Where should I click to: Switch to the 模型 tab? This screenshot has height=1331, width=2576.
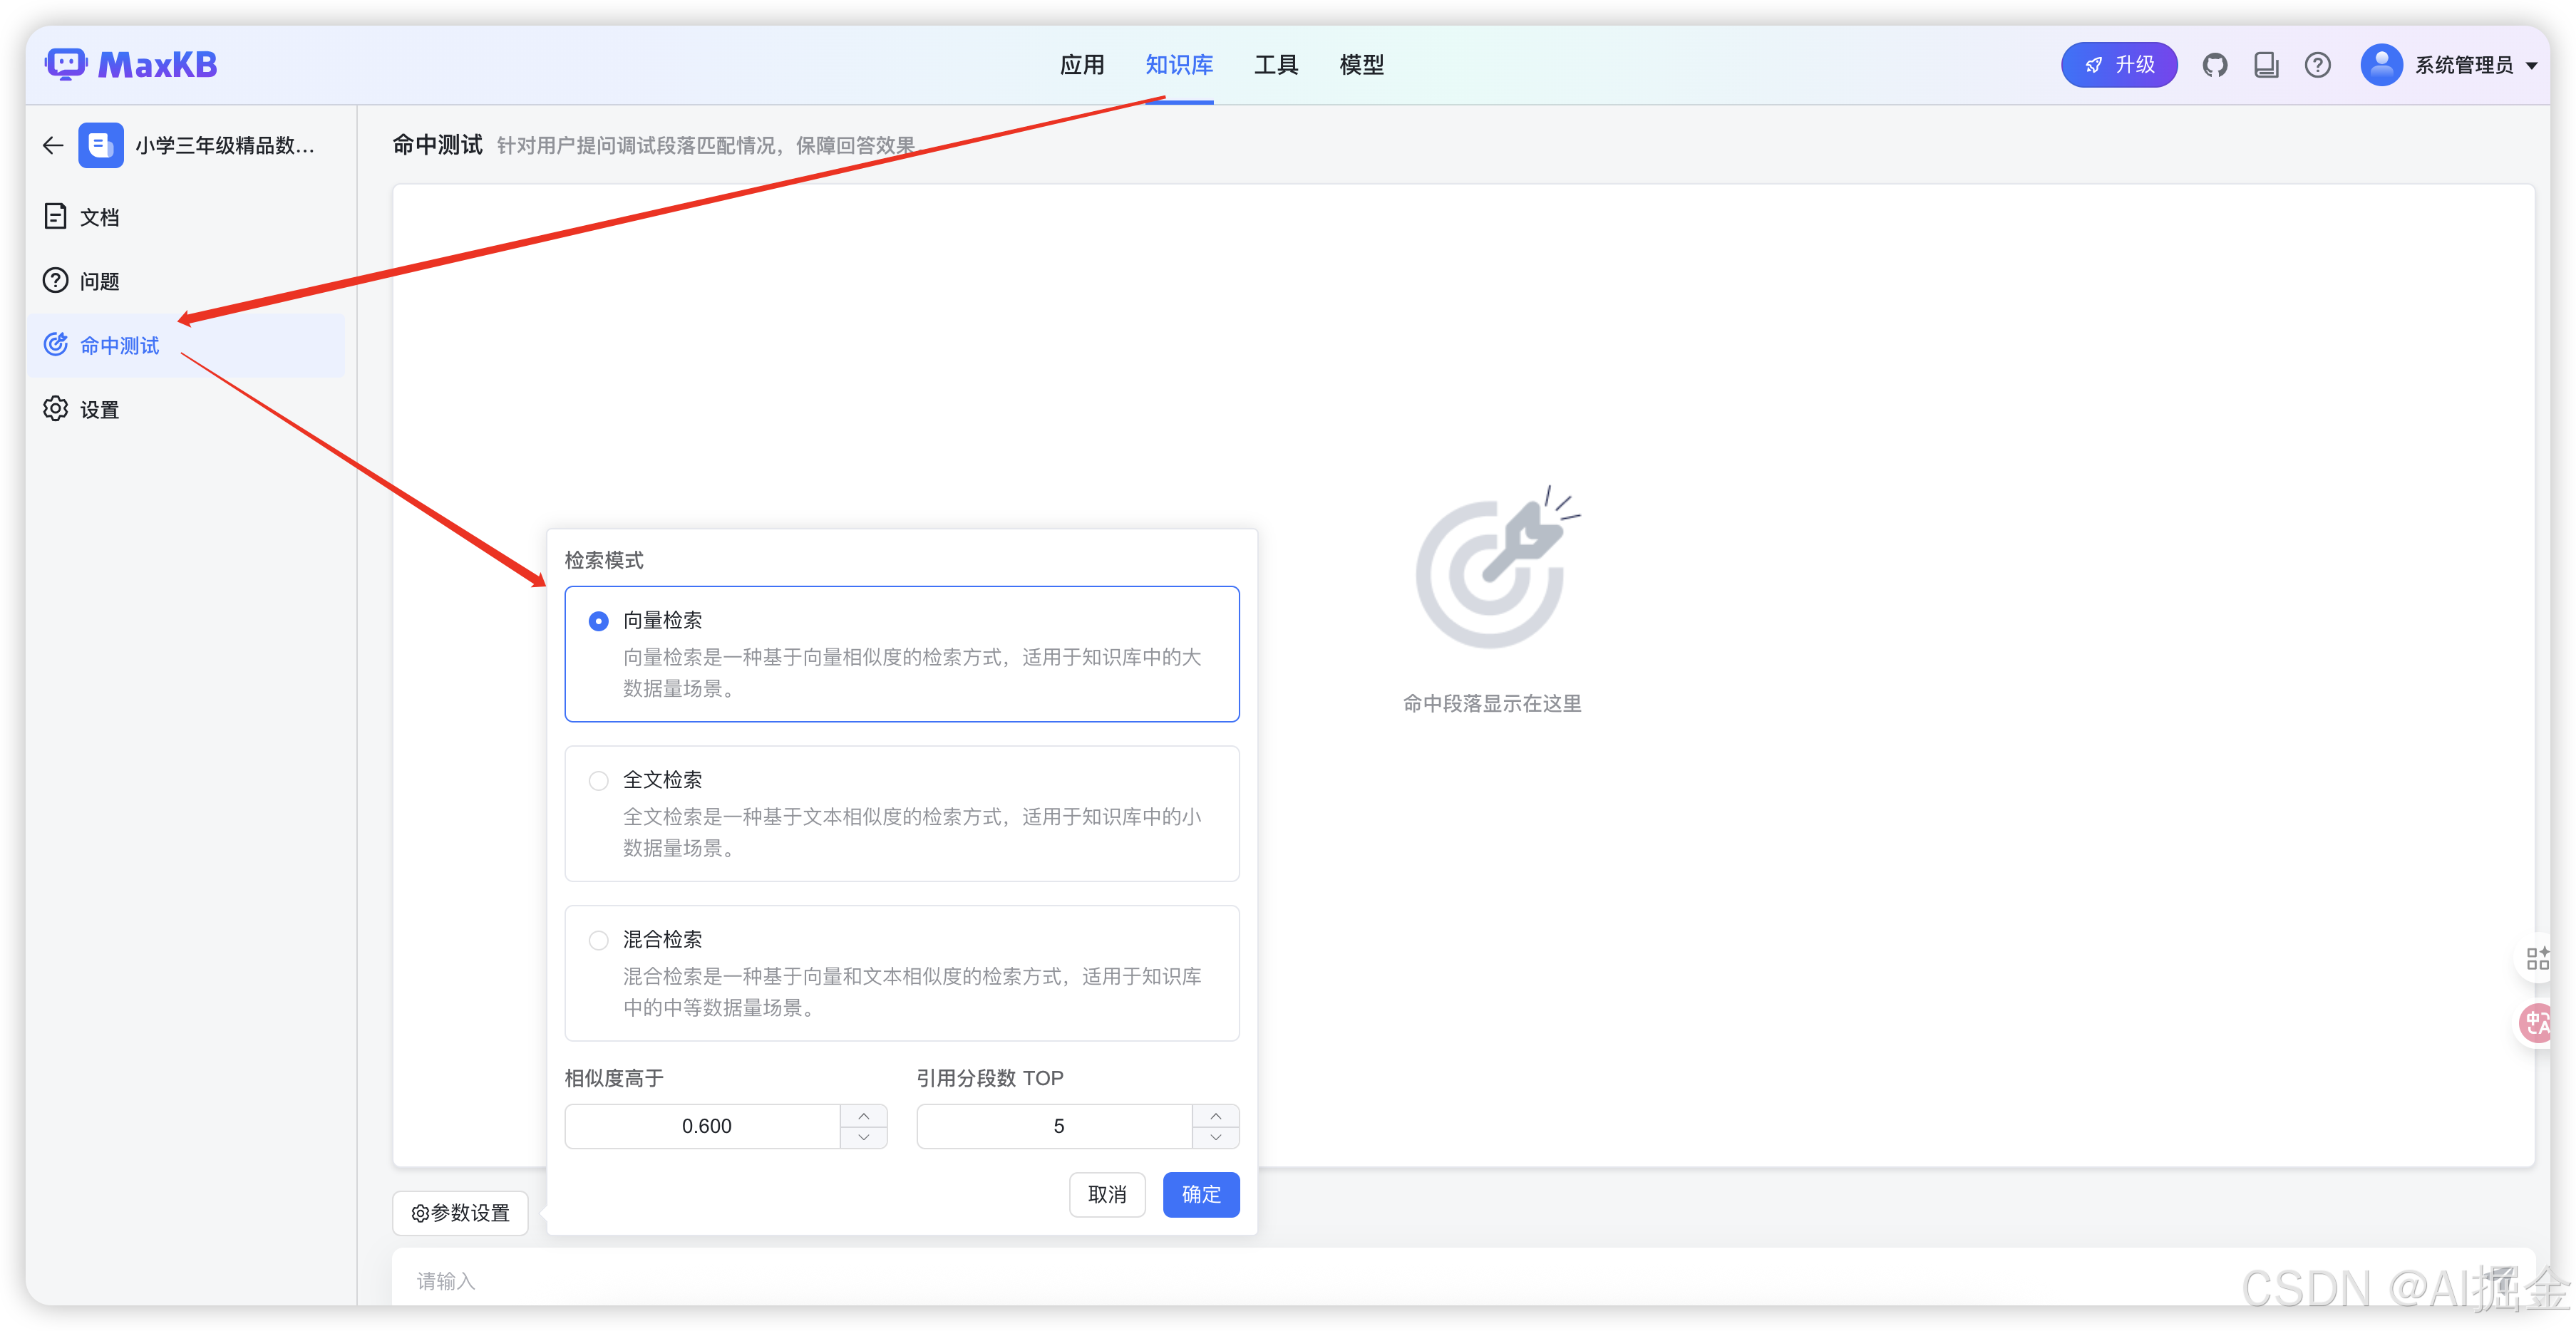(1361, 64)
